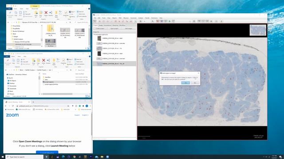This screenshot has width=284, height=159.
Task: Toggle slide overview display in QuPath toolbar
Action: (x=199, y=21)
